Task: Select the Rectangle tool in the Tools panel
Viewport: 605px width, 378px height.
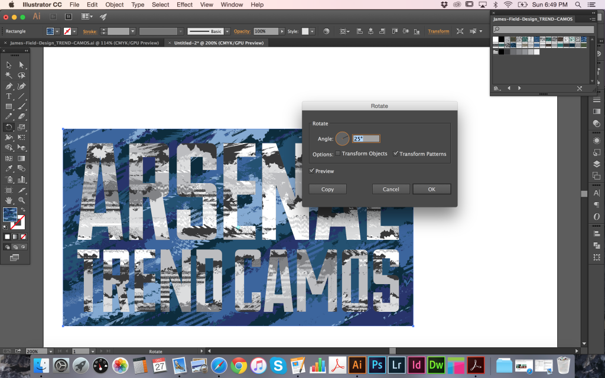Action: pos(9,106)
